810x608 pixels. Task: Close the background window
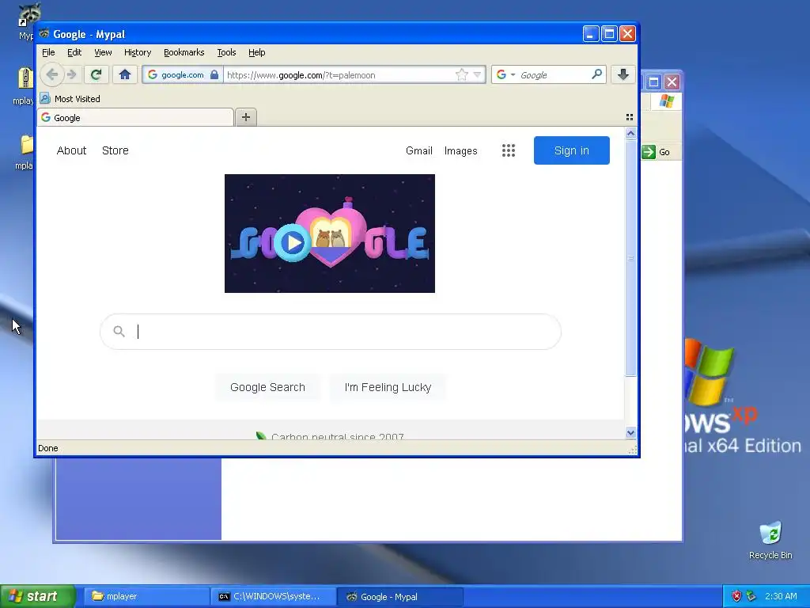click(672, 82)
